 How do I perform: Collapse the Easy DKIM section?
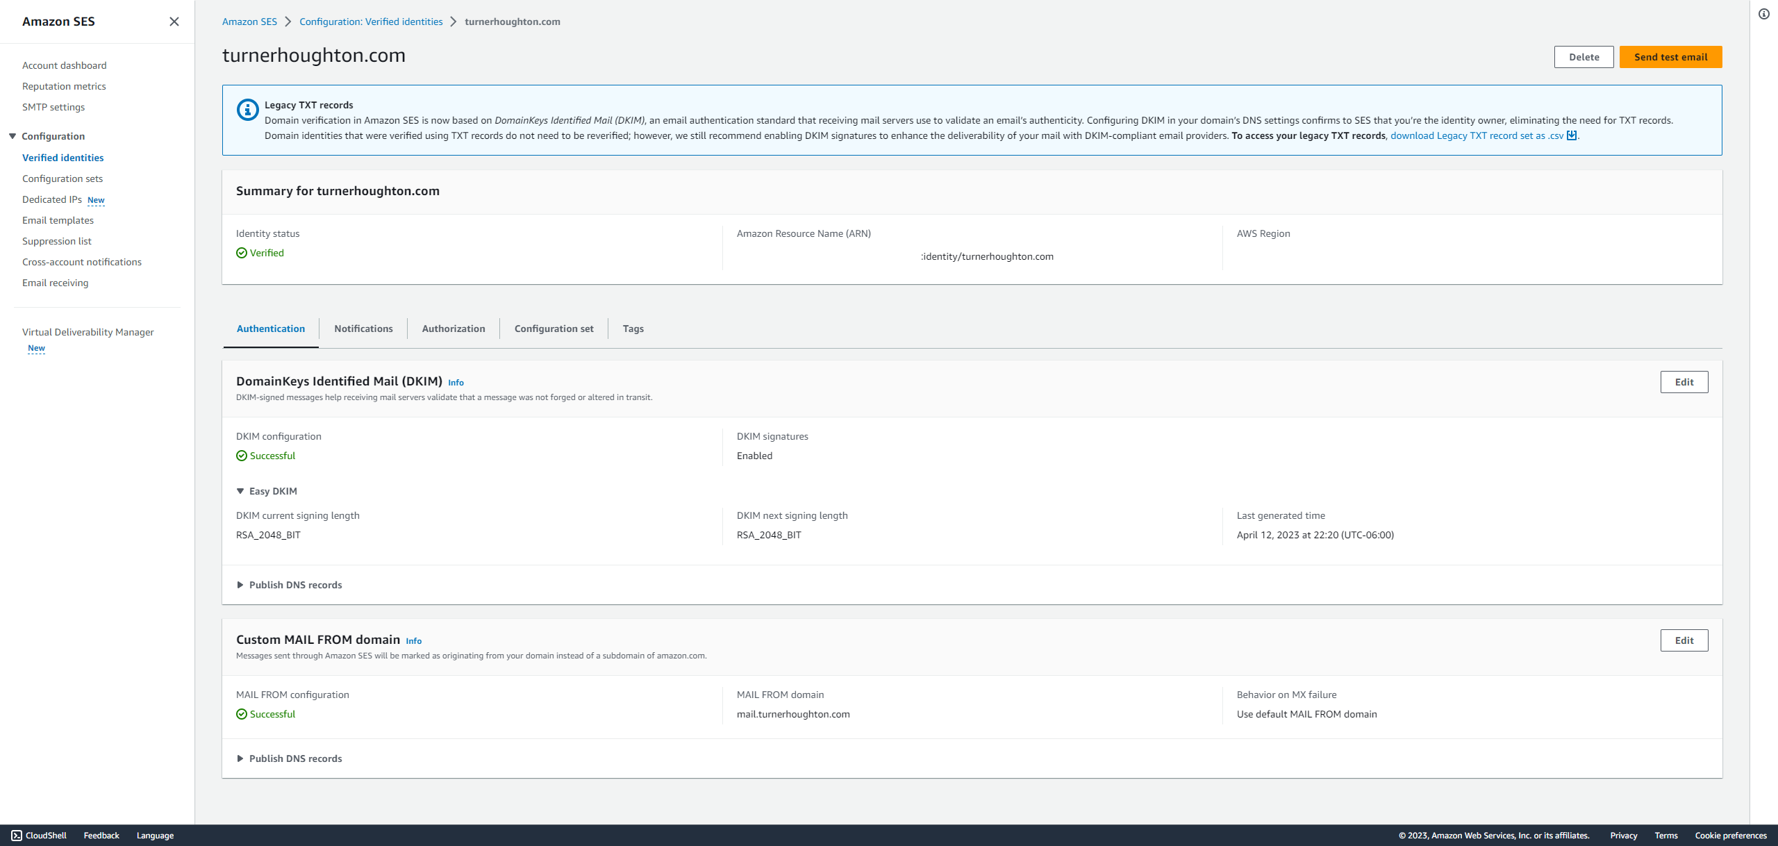pos(240,491)
